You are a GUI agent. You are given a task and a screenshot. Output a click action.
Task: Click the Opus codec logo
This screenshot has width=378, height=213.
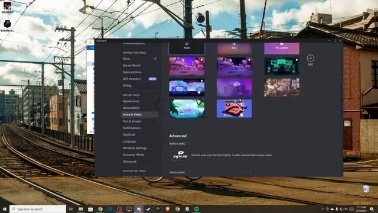180,155
